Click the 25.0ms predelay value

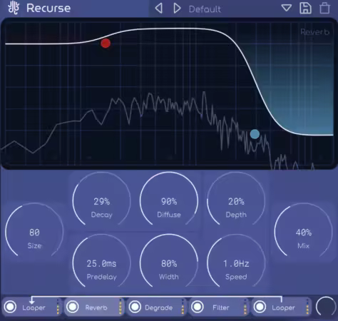101,264
